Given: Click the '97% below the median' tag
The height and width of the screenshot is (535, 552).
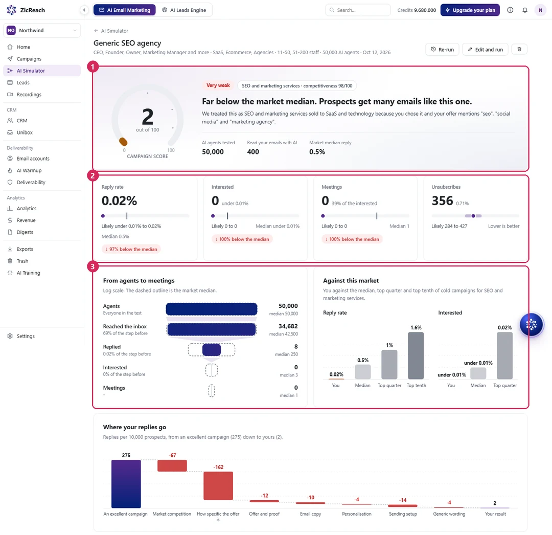Looking at the screenshot, I should click(131, 249).
